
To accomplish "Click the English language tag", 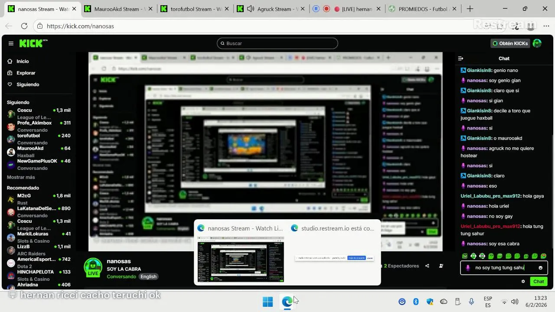I will coord(148,276).
